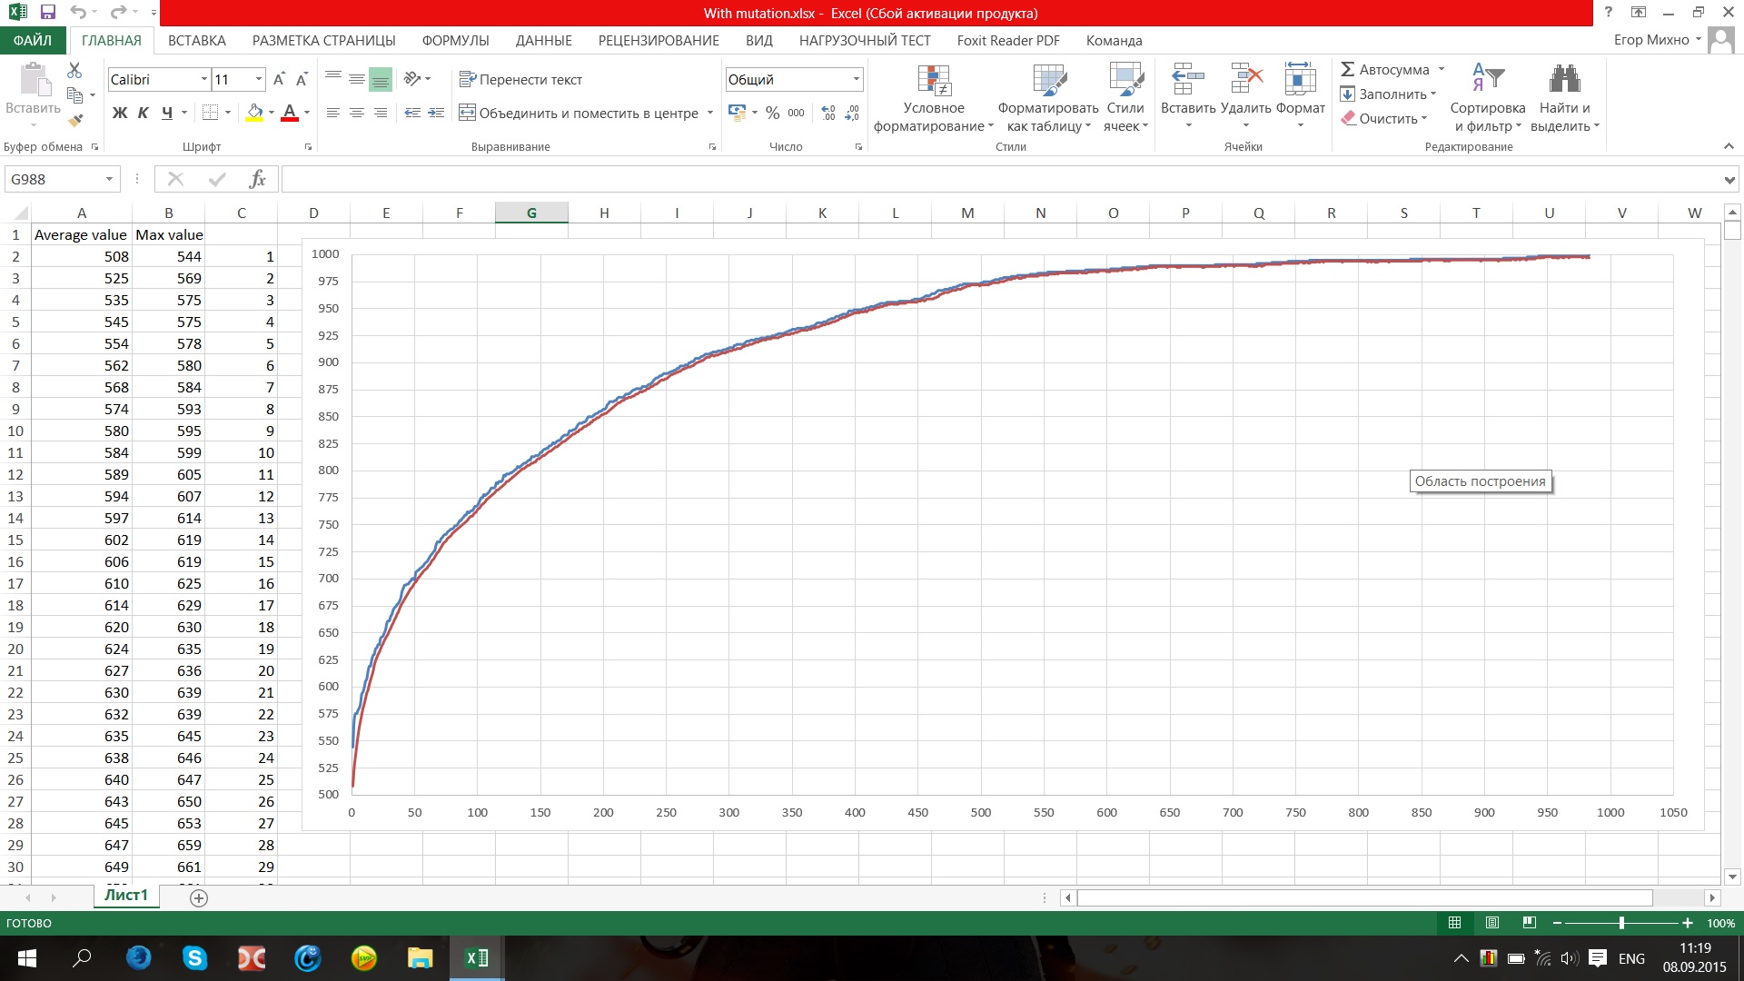Screen dimensions: 1744x981
Task: Open the font name dropdown Calibri
Action: click(203, 80)
